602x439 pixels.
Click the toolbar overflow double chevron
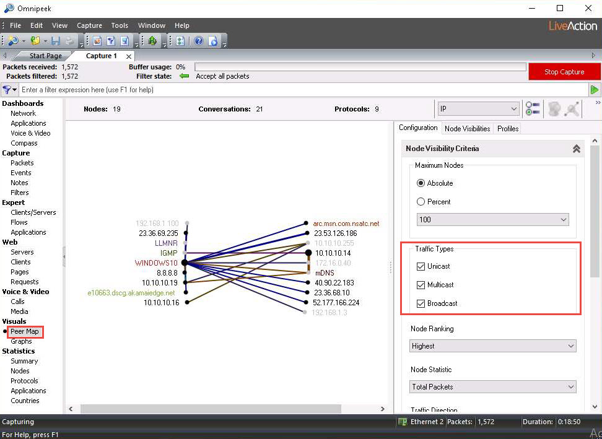598,102
